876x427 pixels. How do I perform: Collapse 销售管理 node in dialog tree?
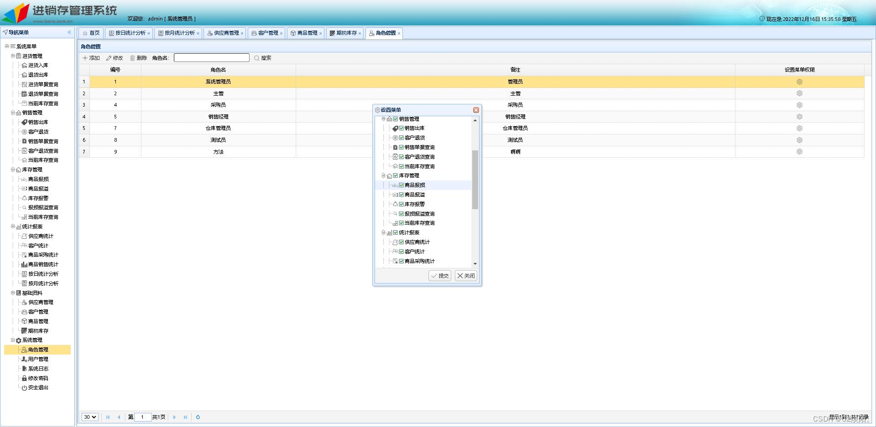(383, 119)
